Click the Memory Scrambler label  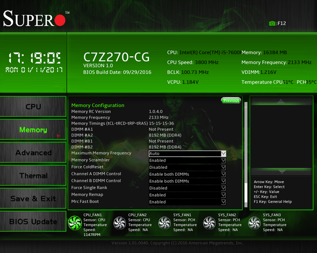coord(90,160)
